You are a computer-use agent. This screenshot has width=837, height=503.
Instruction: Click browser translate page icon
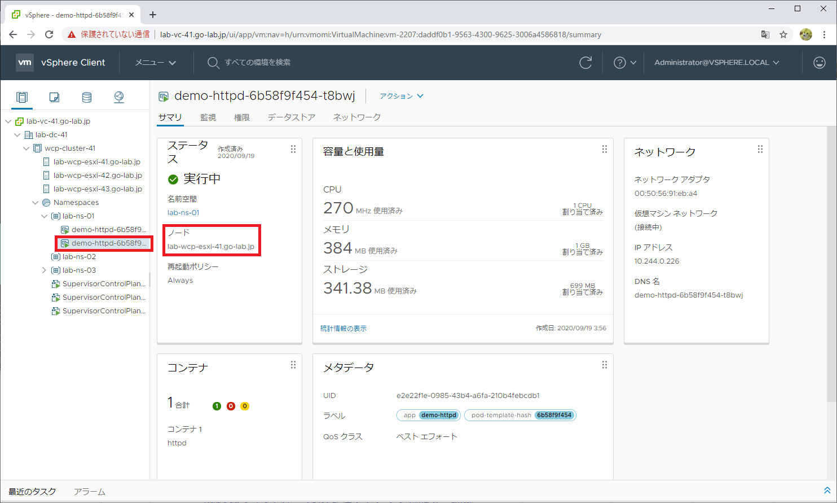tap(765, 34)
